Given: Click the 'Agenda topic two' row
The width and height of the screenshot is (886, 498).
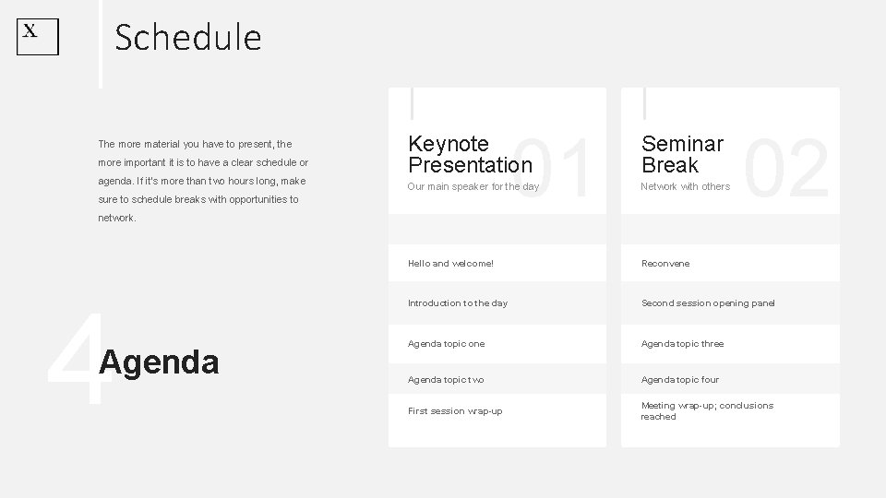Looking at the screenshot, I should [448, 380].
